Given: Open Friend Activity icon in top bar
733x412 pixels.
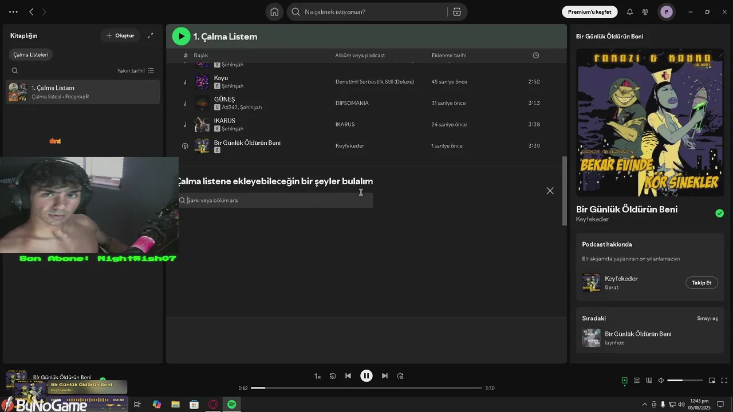Looking at the screenshot, I should pos(645,12).
